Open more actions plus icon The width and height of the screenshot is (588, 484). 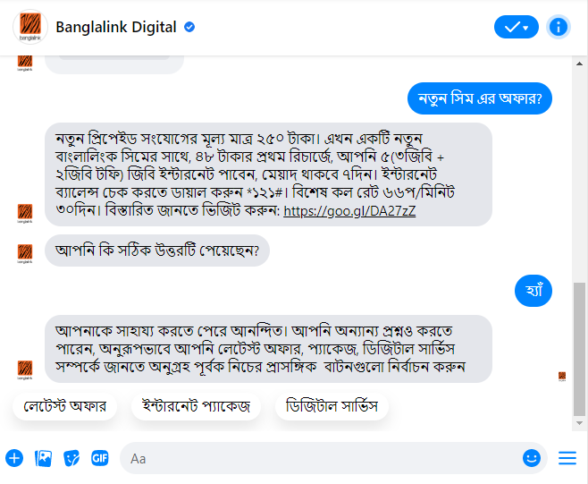click(14, 458)
